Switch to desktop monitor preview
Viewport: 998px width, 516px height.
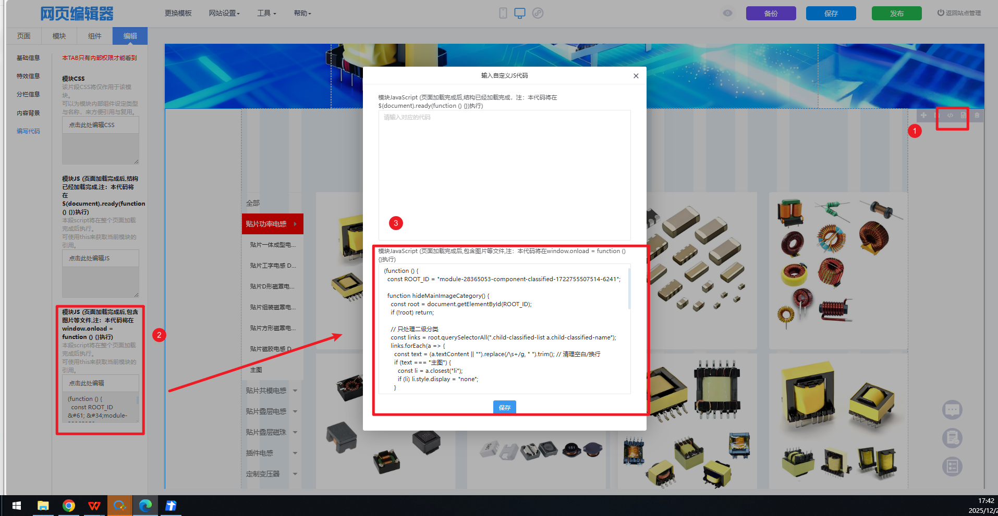point(520,13)
